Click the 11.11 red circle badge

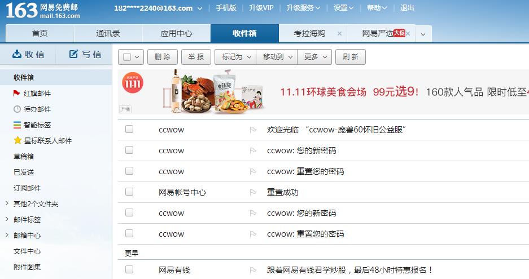coord(133,82)
